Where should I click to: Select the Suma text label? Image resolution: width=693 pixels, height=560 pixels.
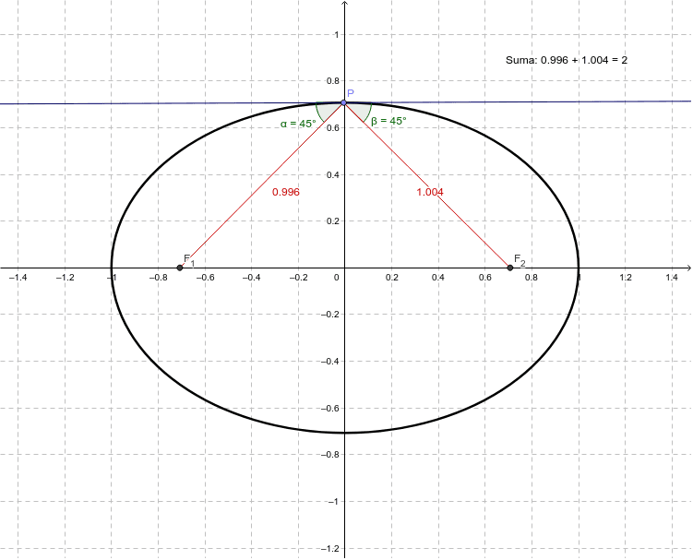click(x=567, y=60)
